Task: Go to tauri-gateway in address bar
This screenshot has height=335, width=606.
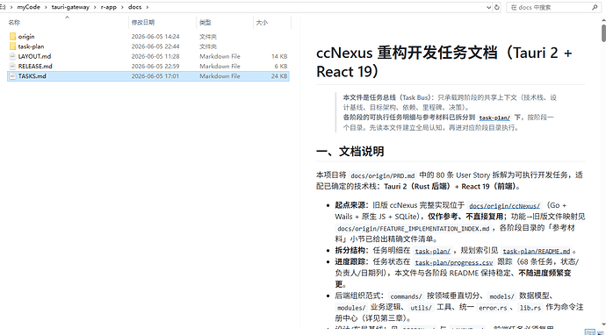Action: click(70, 7)
